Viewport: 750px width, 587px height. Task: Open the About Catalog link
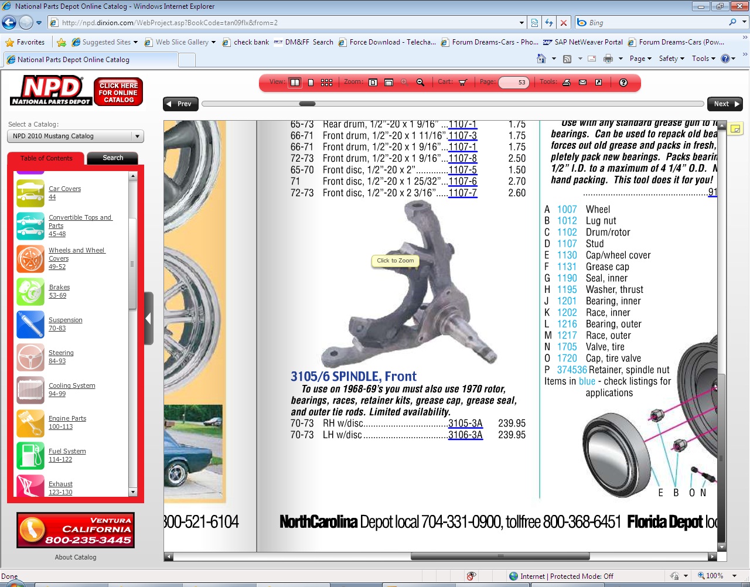click(x=76, y=557)
